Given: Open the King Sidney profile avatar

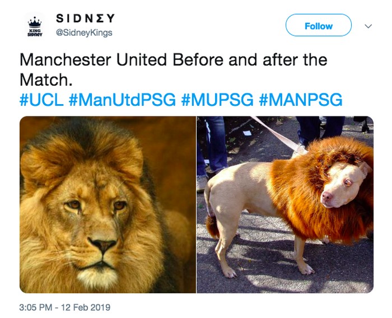Looking at the screenshot, I should click(34, 26).
